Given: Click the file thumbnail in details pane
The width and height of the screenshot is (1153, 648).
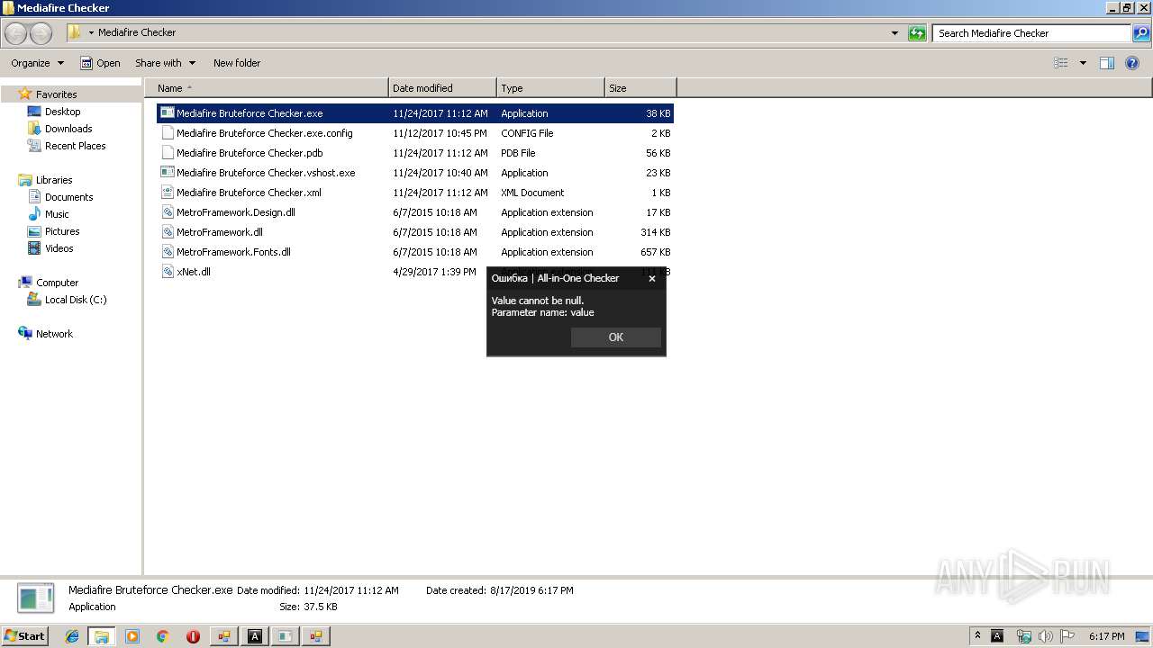Looking at the screenshot, I should click(x=36, y=598).
